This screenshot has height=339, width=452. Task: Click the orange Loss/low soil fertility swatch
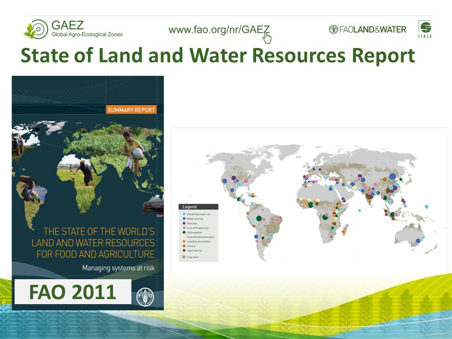(184, 242)
